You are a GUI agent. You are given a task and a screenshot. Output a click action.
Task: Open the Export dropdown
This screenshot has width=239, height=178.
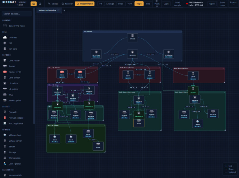233,4
